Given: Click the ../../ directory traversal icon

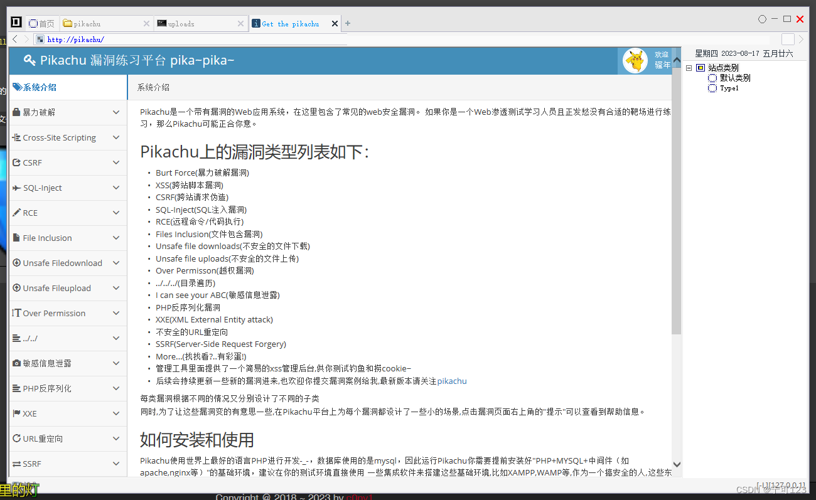Looking at the screenshot, I should click(17, 338).
